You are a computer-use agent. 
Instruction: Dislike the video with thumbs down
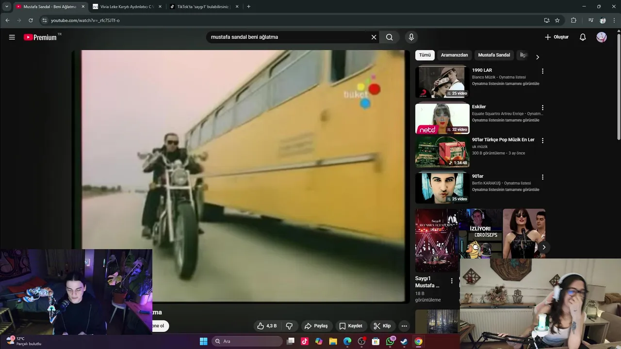click(289, 326)
